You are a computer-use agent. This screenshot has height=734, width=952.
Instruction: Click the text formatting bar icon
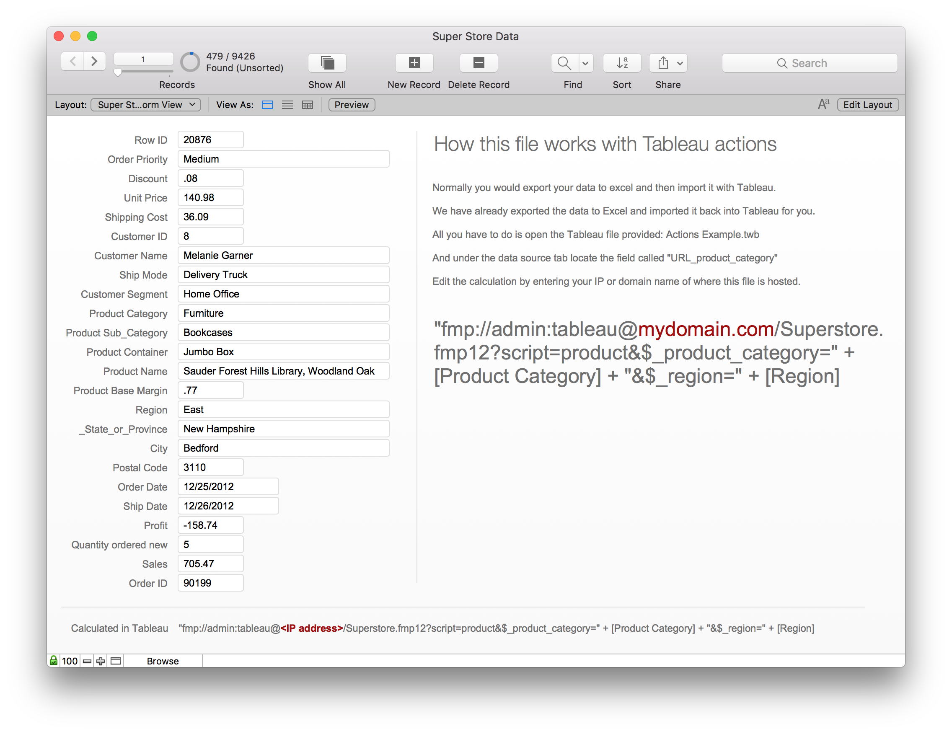coord(823,105)
